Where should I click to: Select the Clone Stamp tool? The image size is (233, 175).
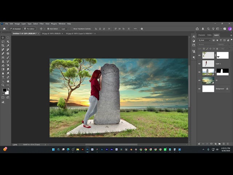click(x=3, y=61)
